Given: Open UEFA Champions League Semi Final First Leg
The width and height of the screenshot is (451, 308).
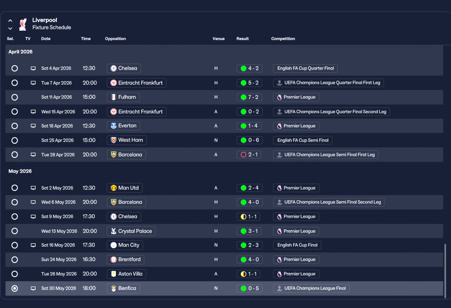Looking at the screenshot, I should pos(326,155).
